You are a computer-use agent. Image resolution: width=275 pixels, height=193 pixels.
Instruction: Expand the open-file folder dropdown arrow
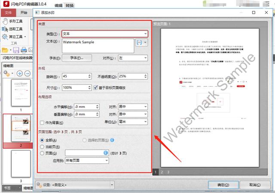tap(10, 50)
